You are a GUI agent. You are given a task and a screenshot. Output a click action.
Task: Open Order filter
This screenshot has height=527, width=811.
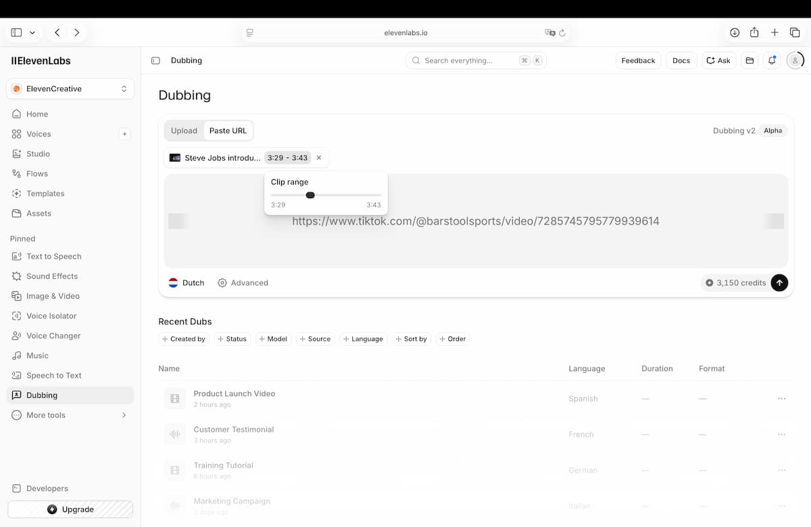click(x=453, y=339)
